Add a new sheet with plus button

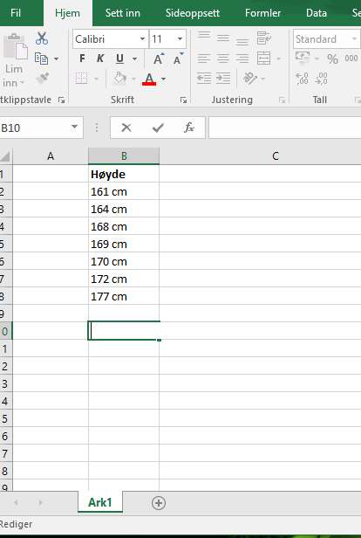pyautogui.click(x=159, y=503)
